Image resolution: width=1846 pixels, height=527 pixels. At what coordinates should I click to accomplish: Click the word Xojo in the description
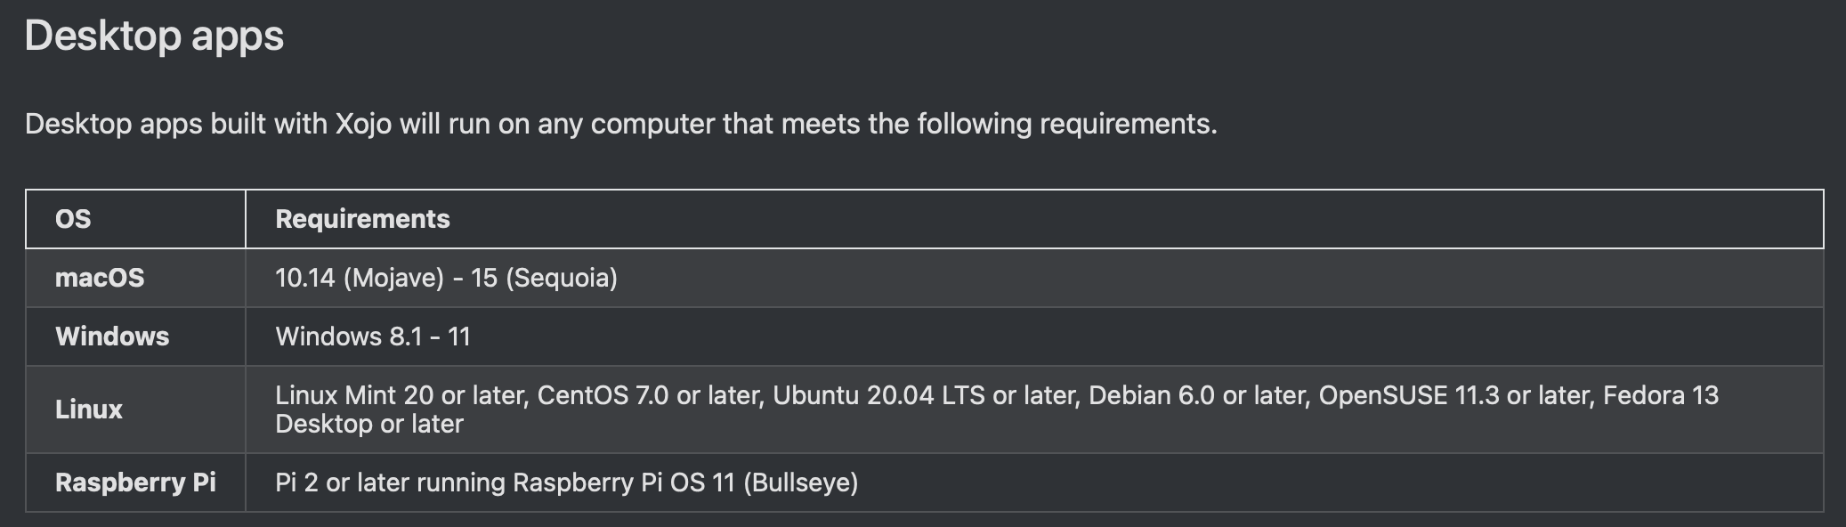(x=363, y=124)
